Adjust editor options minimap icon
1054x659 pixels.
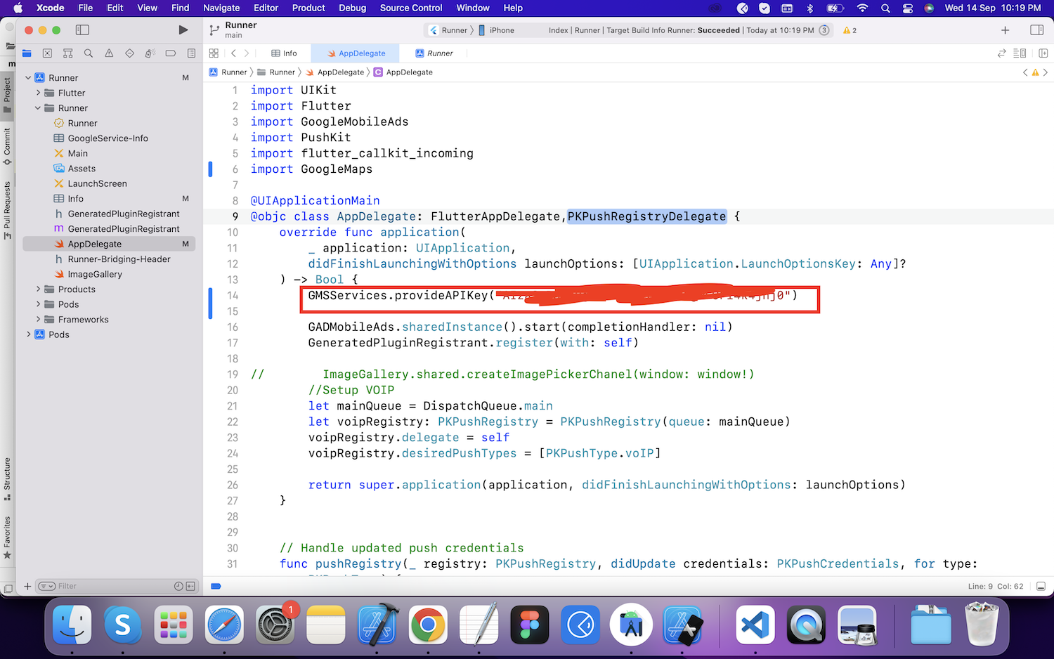tap(1020, 53)
